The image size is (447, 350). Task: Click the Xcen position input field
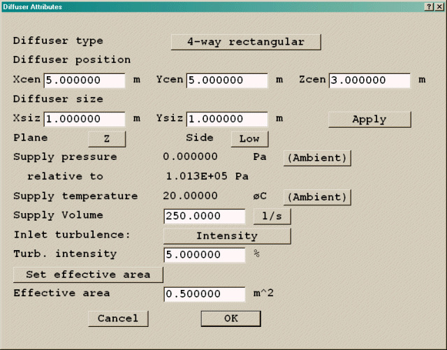(85, 80)
